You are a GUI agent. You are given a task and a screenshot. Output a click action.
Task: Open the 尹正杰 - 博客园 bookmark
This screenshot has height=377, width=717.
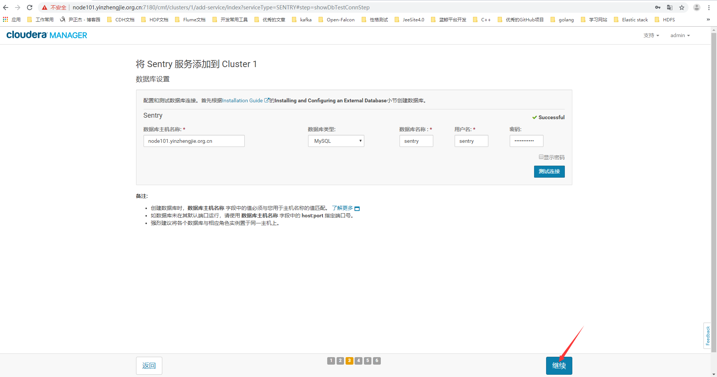[80, 19]
